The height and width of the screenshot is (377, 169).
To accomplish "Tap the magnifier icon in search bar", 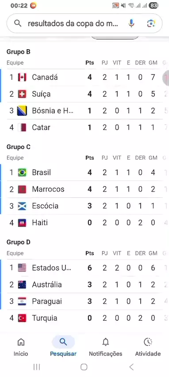I will click(x=18, y=24).
